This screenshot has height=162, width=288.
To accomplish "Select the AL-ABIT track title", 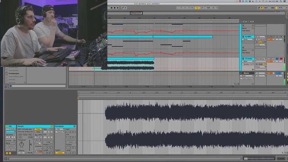I will click(x=248, y=37).
